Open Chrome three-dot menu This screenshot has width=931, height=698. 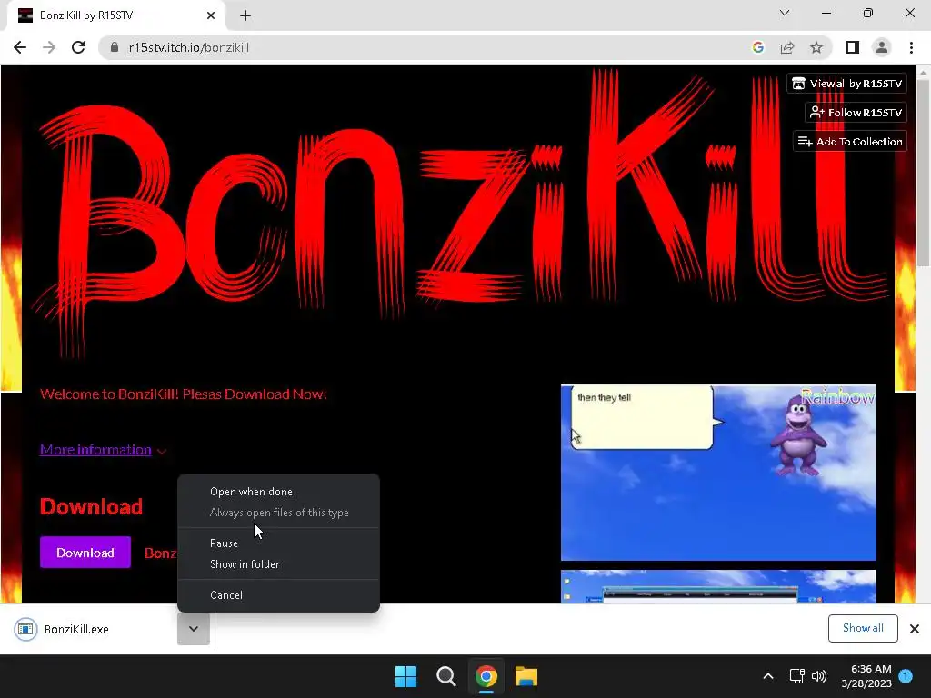tap(911, 47)
